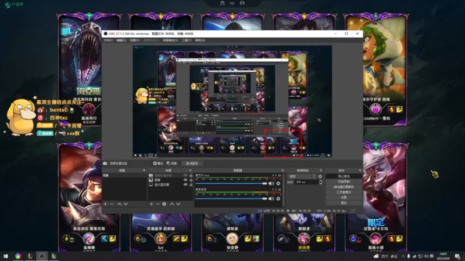Adjust the 桌面音频 volume slider
This screenshot has width=465, height=261.
(x=231, y=198)
